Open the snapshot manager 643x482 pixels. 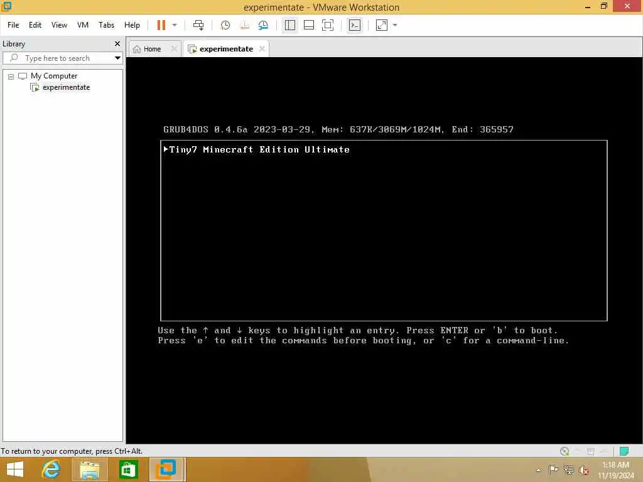click(263, 25)
